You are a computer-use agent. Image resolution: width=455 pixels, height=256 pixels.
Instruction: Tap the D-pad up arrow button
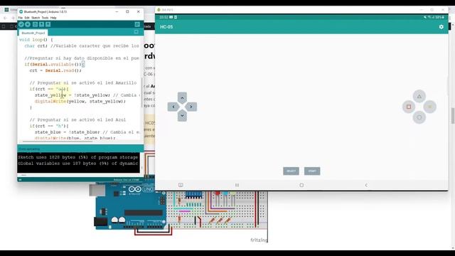click(x=182, y=98)
